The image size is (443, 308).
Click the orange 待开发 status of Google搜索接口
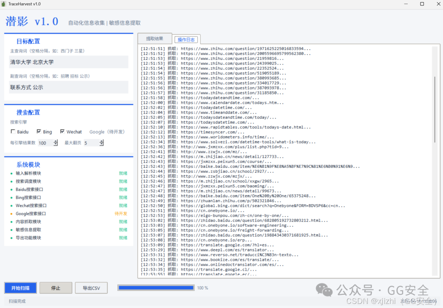coord(121,214)
